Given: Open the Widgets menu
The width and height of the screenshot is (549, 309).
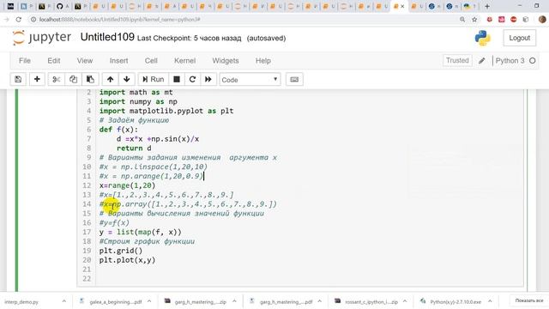Looking at the screenshot, I should [x=226, y=61].
